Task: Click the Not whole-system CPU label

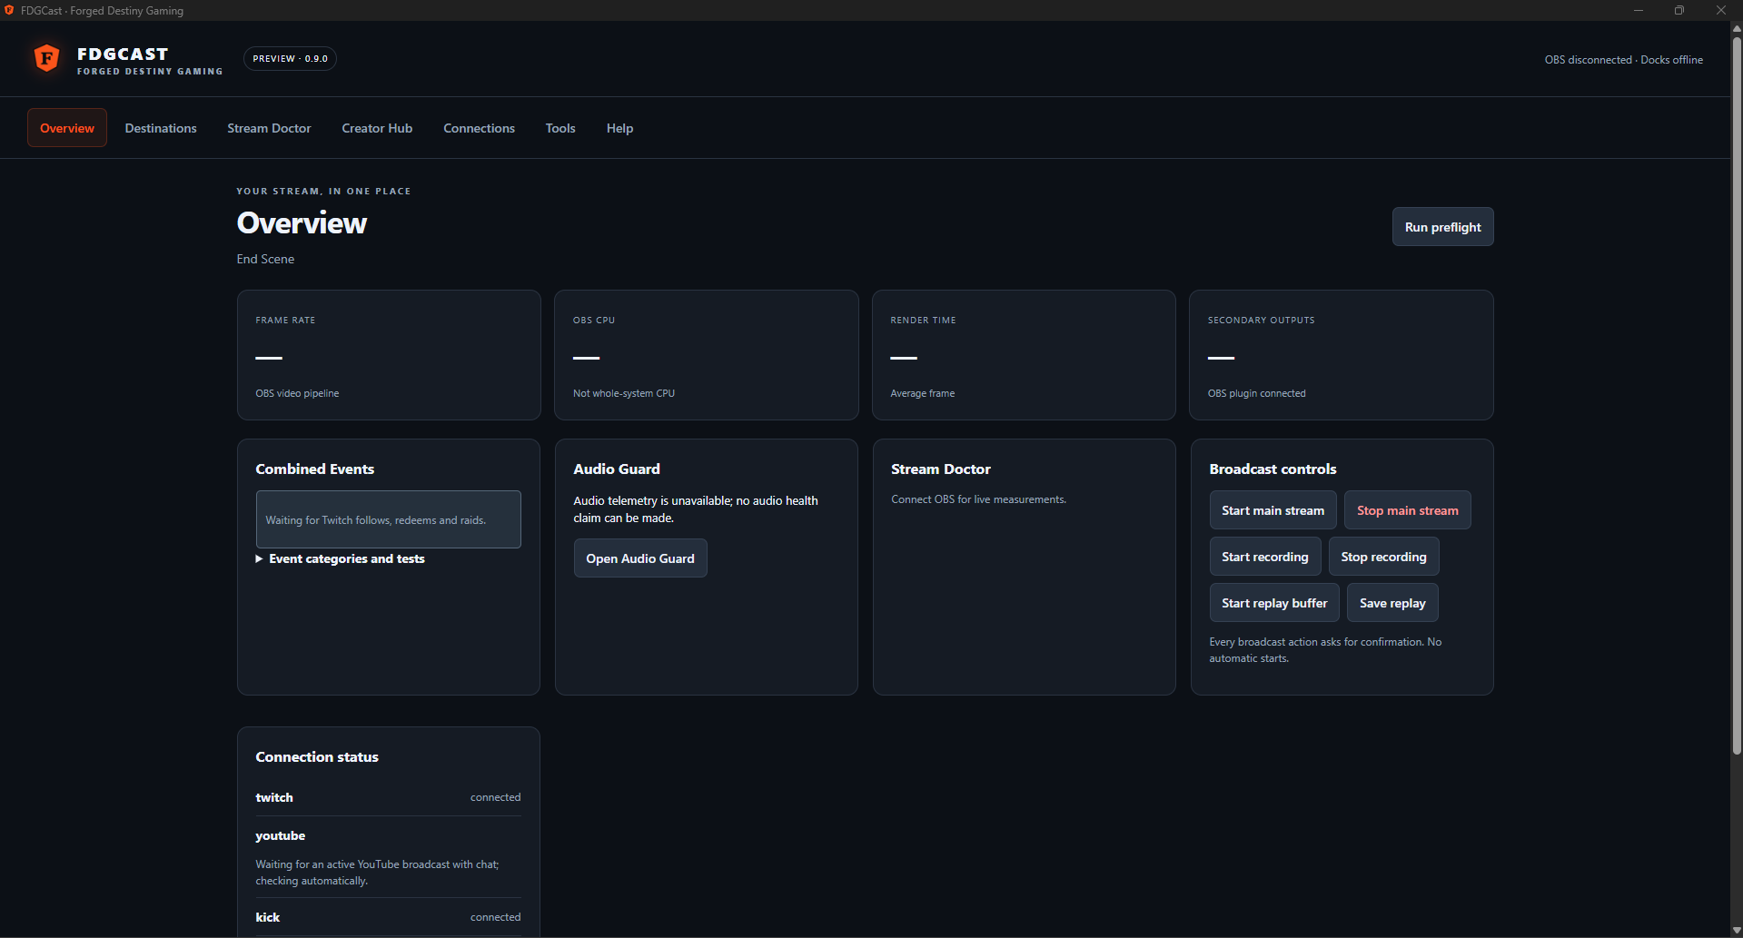Action: click(624, 393)
